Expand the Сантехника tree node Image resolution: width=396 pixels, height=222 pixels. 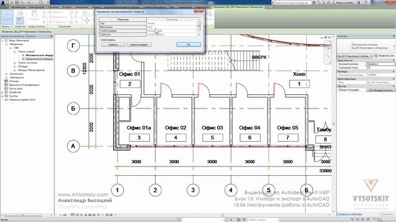coord(6,74)
